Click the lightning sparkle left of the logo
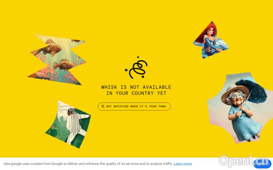 (x=126, y=70)
